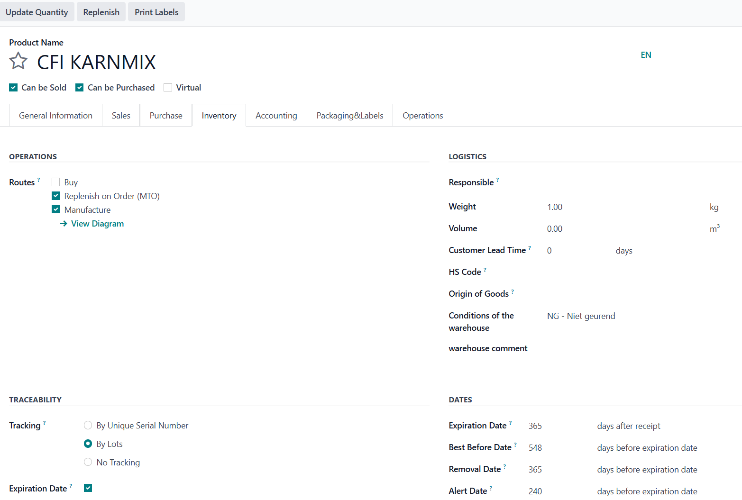The height and width of the screenshot is (500, 742).
Task: Click the Routes help question mark
Action: tap(39, 180)
